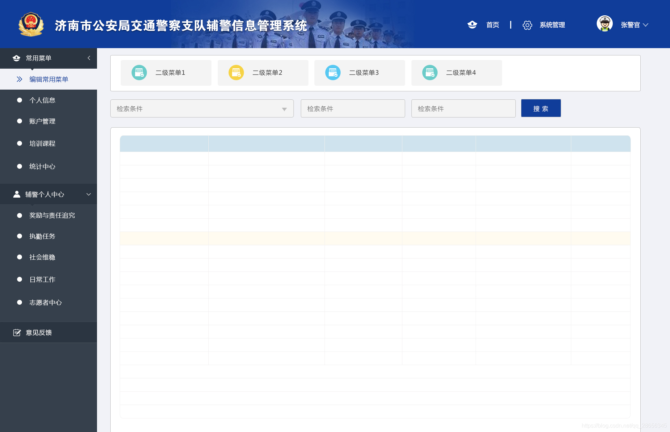The image size is (670, 432).
Task: Click the blue icon of 二级菜单3
Action: 333,73
